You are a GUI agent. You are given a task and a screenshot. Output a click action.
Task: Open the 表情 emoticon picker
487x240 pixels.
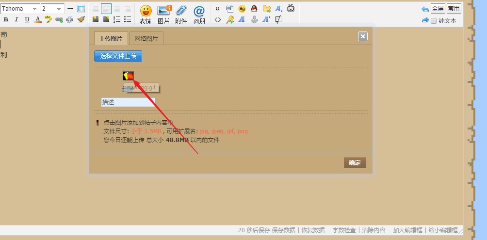(145, 14)
